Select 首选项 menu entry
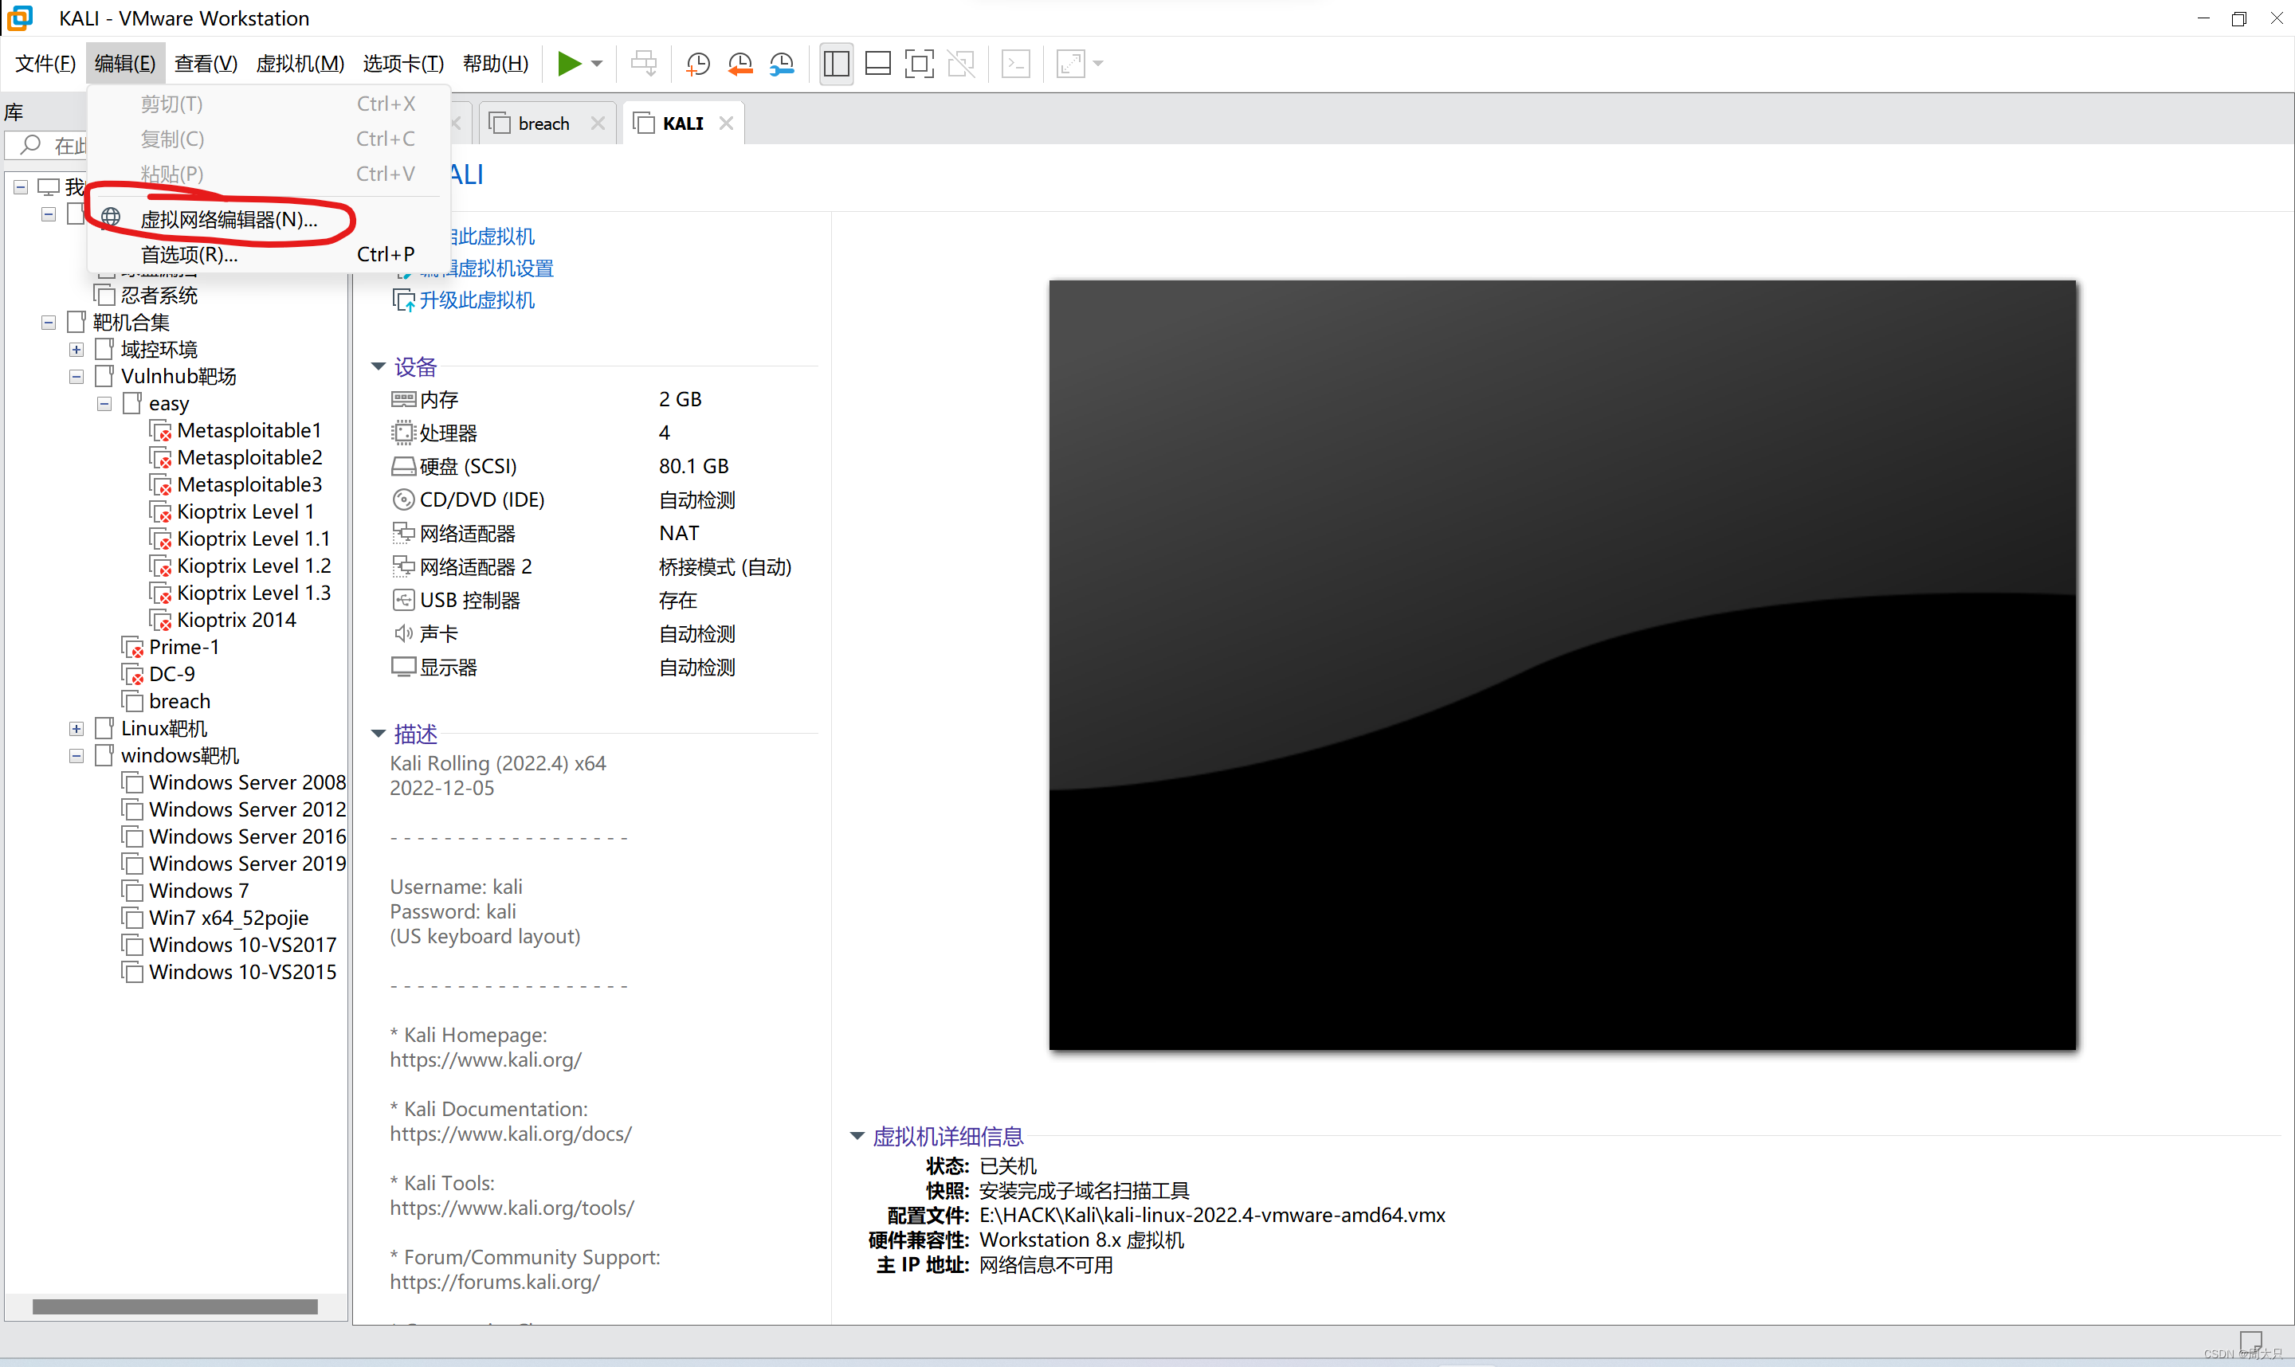 tap(189, 254)
